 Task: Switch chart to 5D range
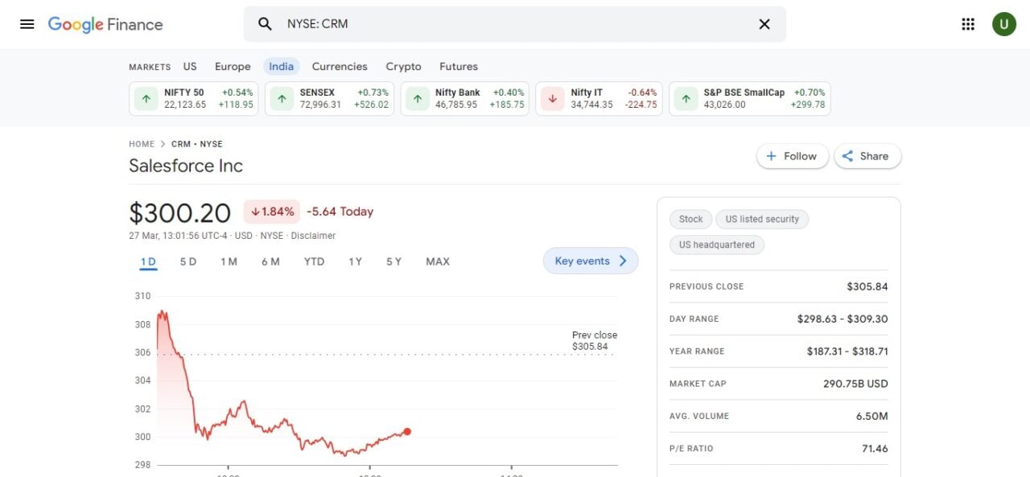188,261
